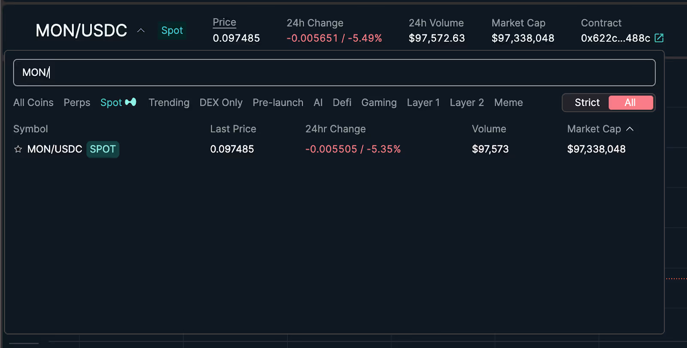This screenshot has width=687, height=348.
Task: Select the AI filter tab
Action: pyautogui.click(x=318, y=103)
